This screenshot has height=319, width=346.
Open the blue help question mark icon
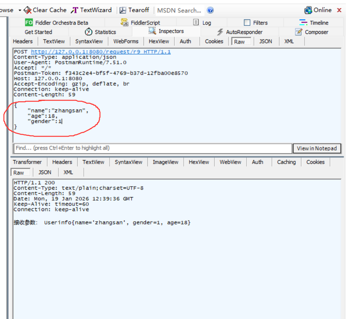(210, 10)
